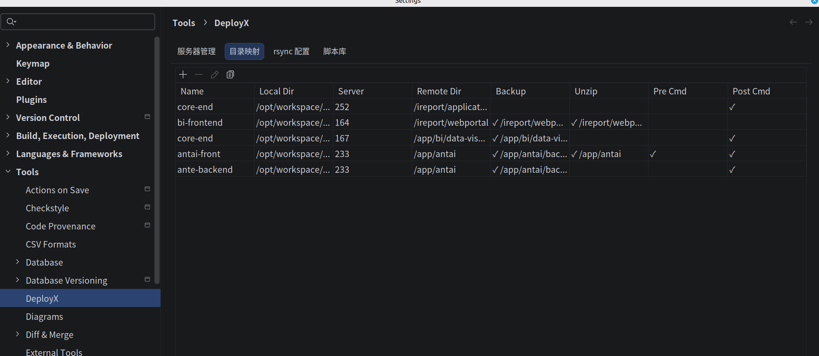
Task: Click the Remote Dir column header
Action: click(452, 91)
